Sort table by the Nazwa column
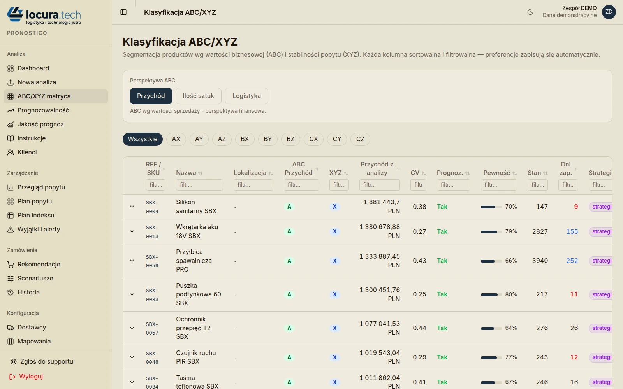The height and width of the screenshot is (389, 623). [189, 173]
